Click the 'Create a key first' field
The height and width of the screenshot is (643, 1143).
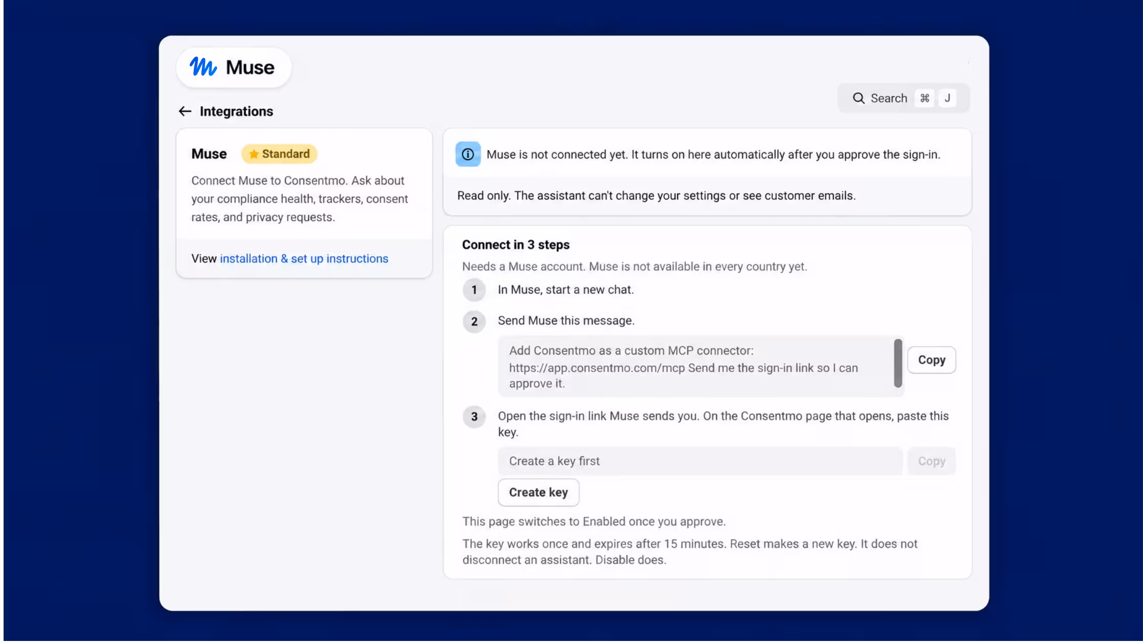700,461
